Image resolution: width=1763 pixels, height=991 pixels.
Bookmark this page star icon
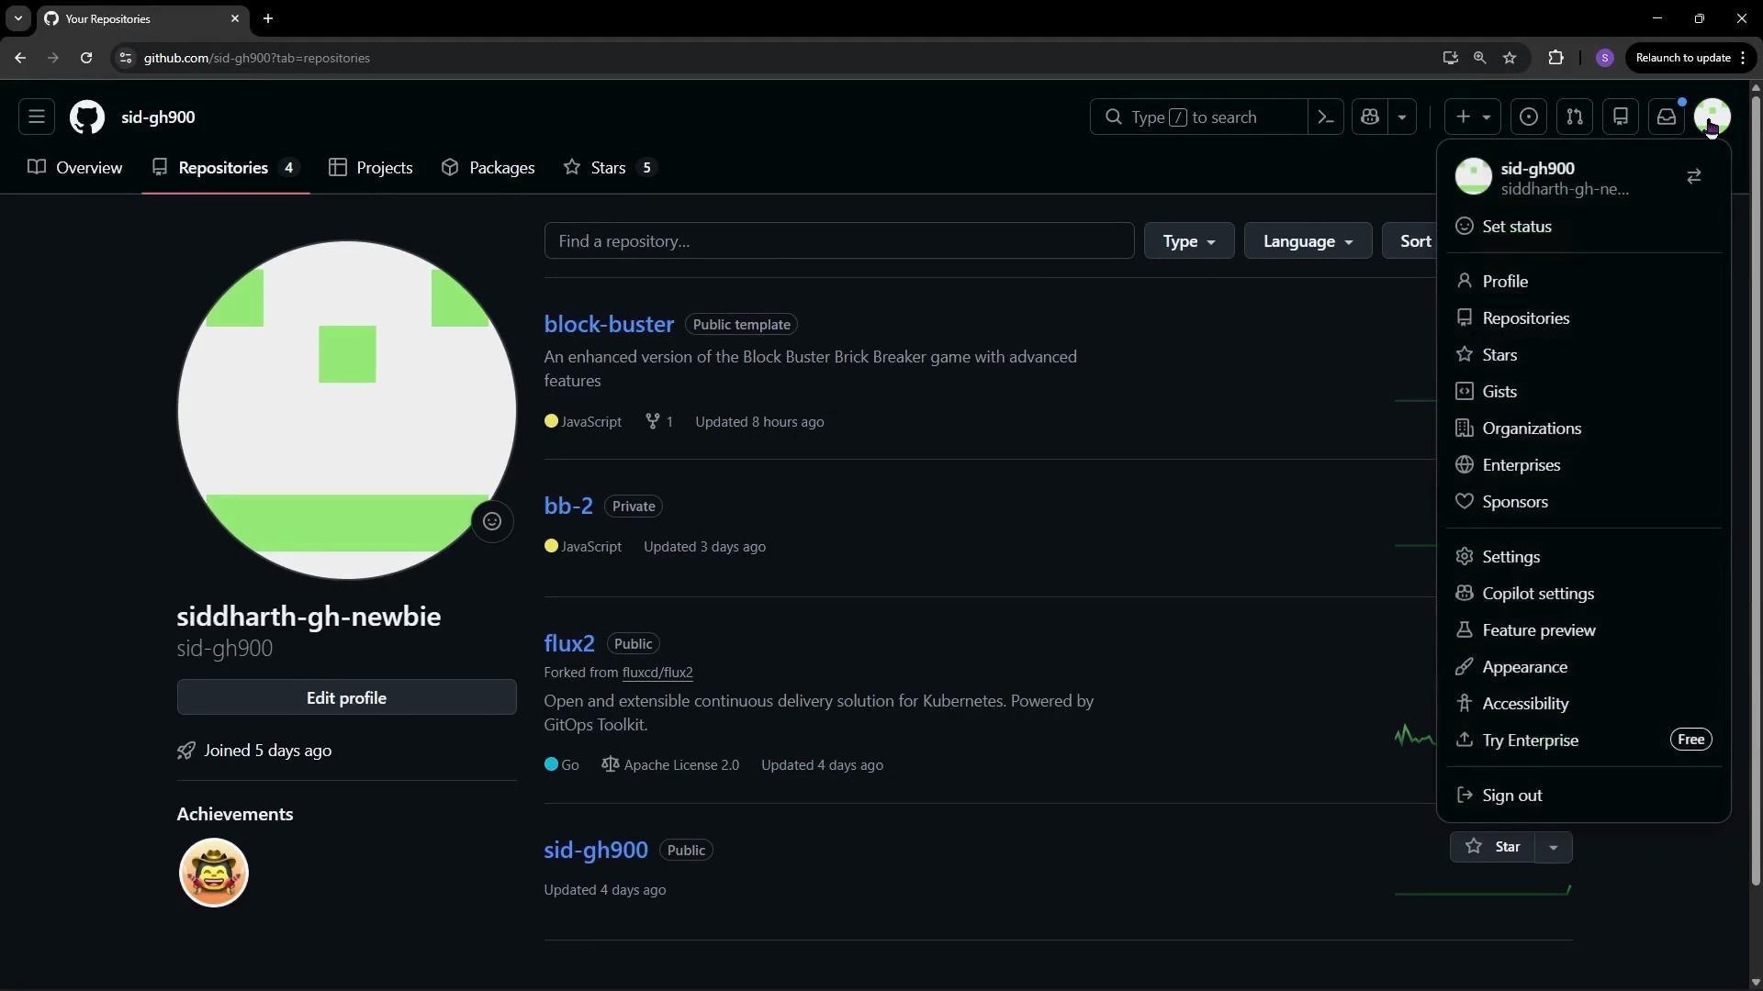(1510, 57)
